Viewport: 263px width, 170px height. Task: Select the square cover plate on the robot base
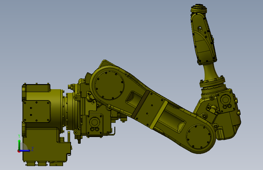tap(37, 111)
